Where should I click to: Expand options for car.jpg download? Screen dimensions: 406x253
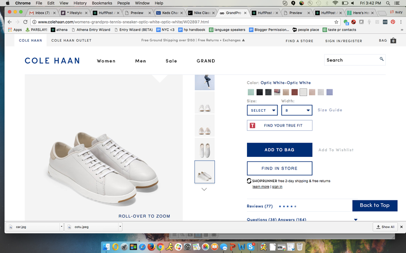pos(61,227)
